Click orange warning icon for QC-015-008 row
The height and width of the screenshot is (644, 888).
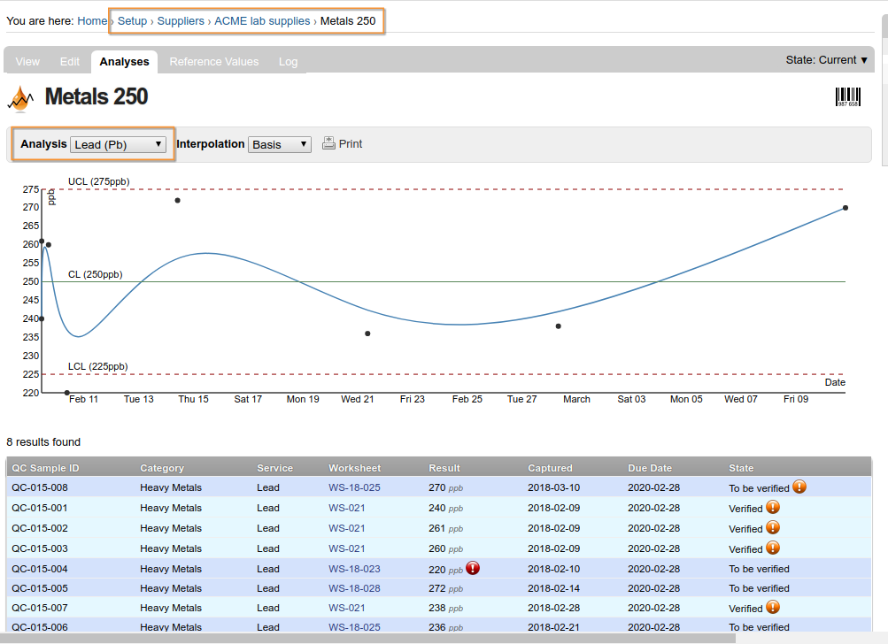799,487
